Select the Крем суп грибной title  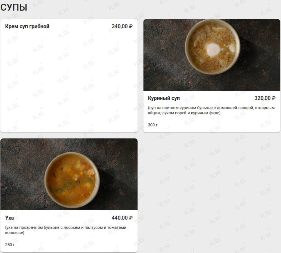point(27,26)
